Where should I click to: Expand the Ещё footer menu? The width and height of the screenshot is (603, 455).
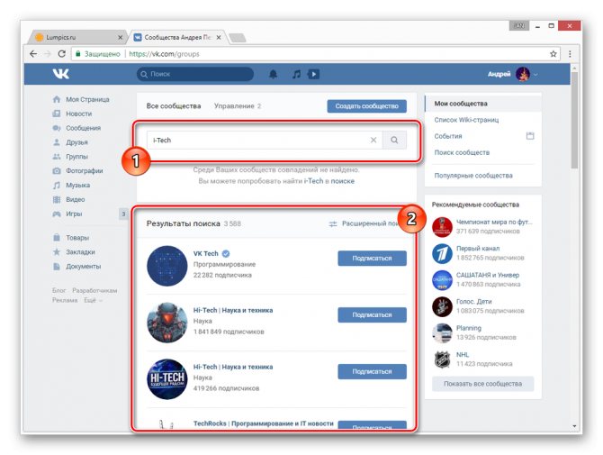tap(94, 300)
